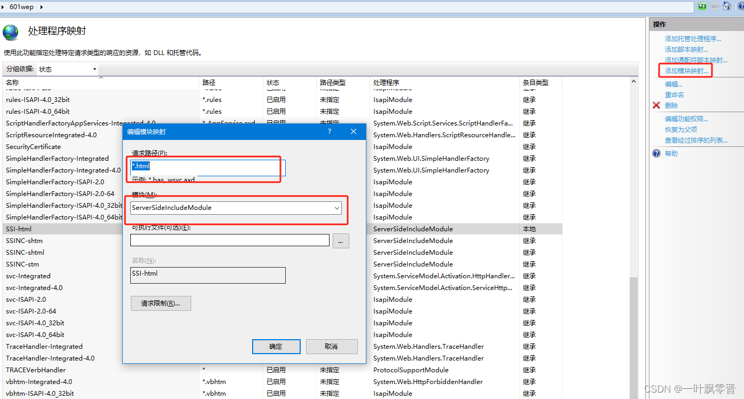Click the stop icon in the address bar

click(x=715, y=6)
